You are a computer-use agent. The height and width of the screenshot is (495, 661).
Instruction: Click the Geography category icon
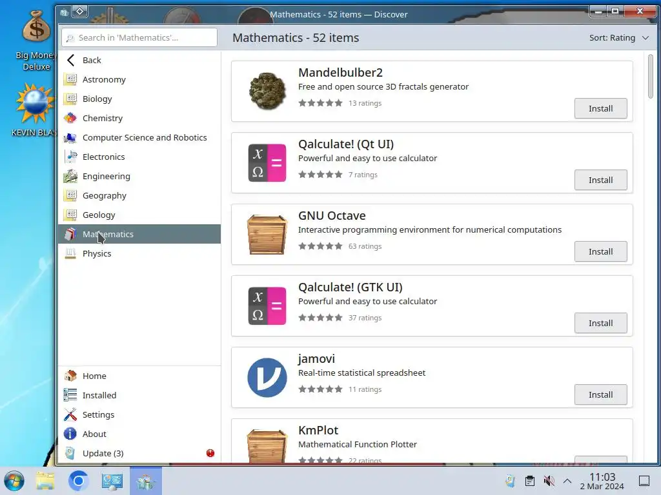pyautogui.click(x=70, y=195)
